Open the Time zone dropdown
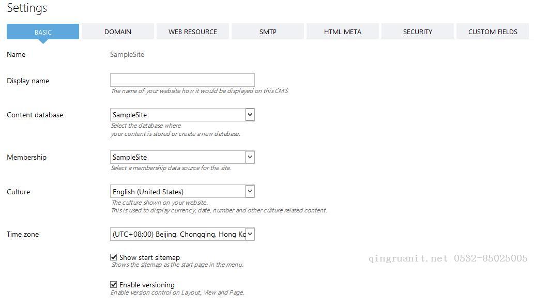This screenshot has height=308, width=534. 182,234
